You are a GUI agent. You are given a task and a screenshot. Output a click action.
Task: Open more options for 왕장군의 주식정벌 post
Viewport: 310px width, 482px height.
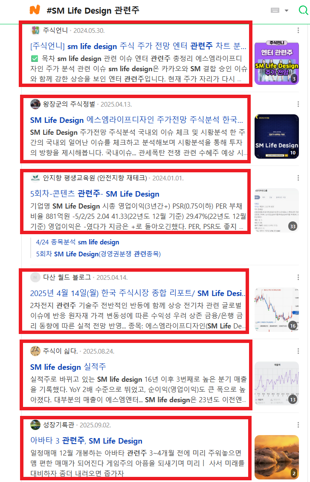tap(298, 104)
